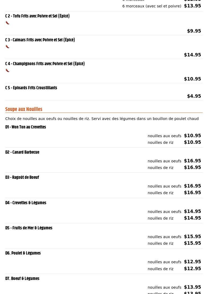This screenshot has height=294, width=208.
Task: Choose nouilles aux oeufs for Won Ton
Action: tap(164, 136)
